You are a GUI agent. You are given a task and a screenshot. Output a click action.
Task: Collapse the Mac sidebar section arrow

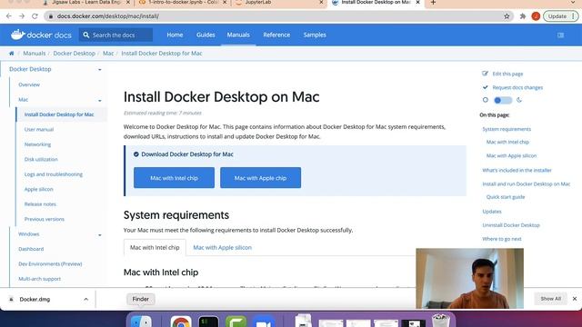pos(99,101)
